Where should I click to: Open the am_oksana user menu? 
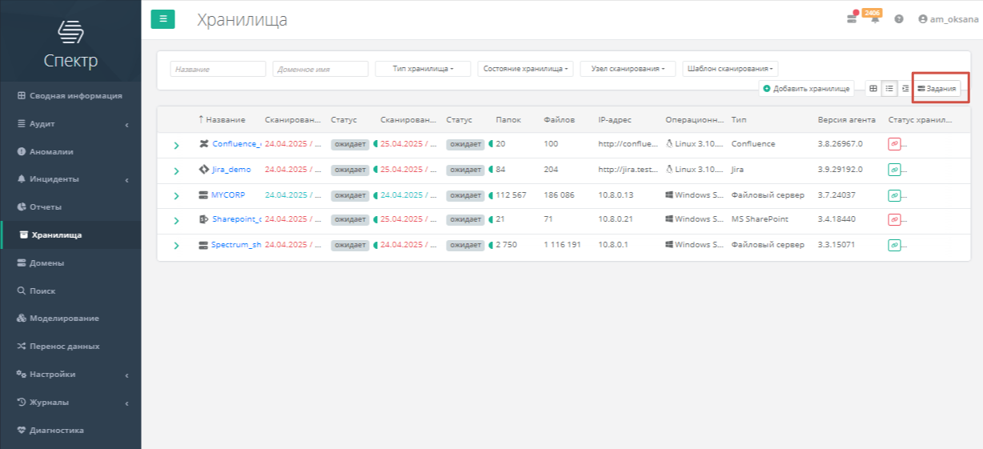(948, 18)
